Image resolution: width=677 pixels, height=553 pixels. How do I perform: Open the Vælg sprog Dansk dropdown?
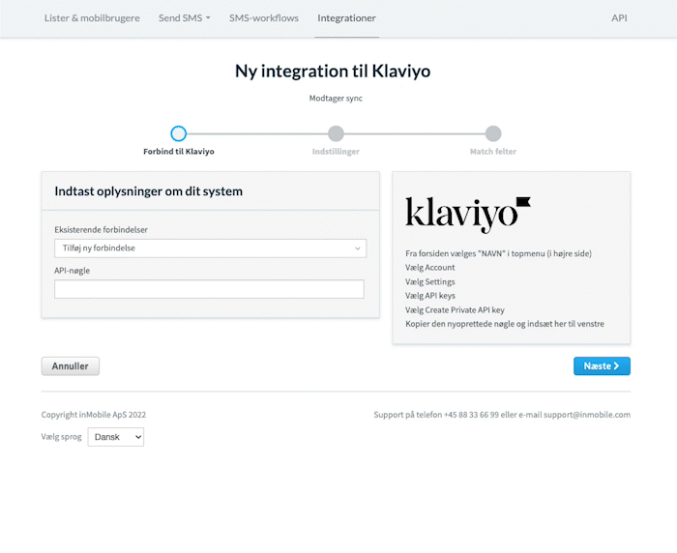coord(116,437)
